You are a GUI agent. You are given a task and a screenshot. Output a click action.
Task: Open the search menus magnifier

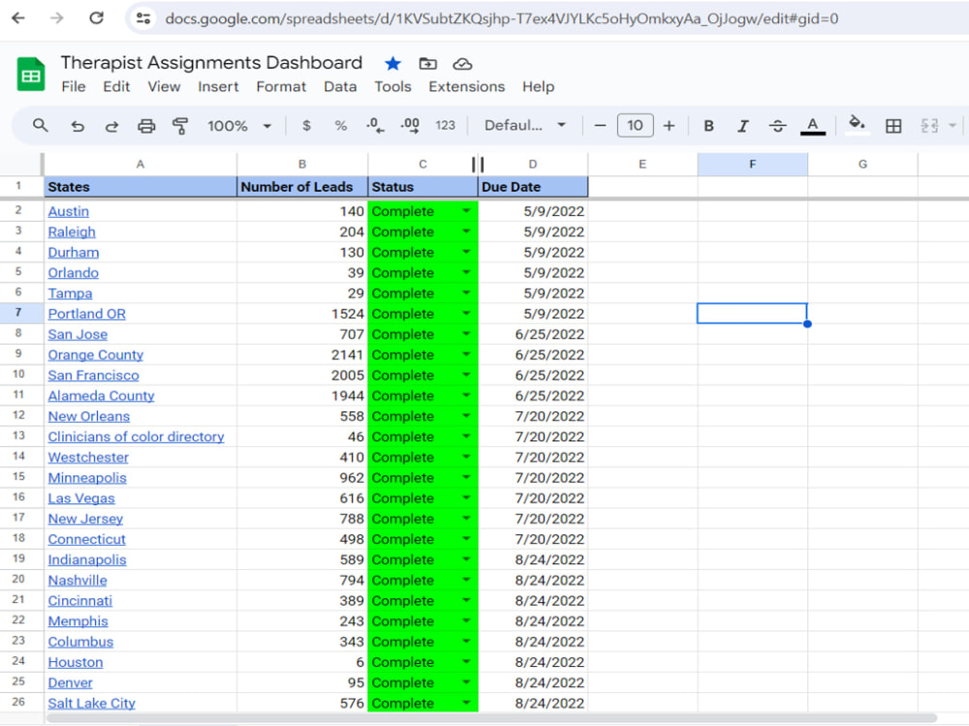(x=40, y=126)
